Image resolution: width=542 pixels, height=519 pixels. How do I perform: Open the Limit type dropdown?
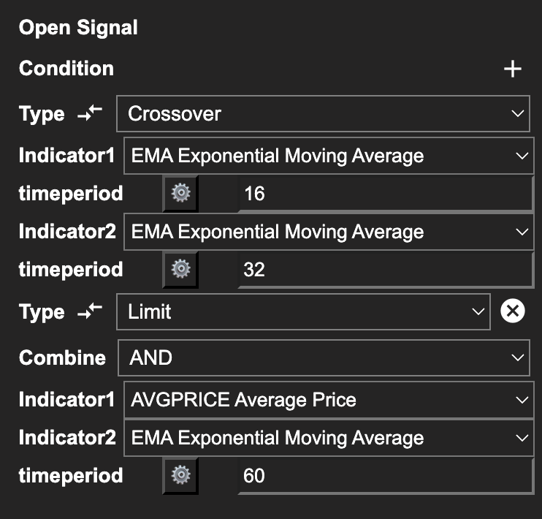[303, 312]
